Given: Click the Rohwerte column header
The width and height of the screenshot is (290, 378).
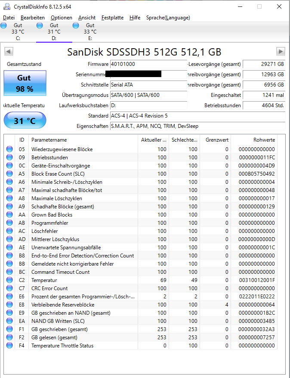Looking at the screenshot, I should click(254, 140).
